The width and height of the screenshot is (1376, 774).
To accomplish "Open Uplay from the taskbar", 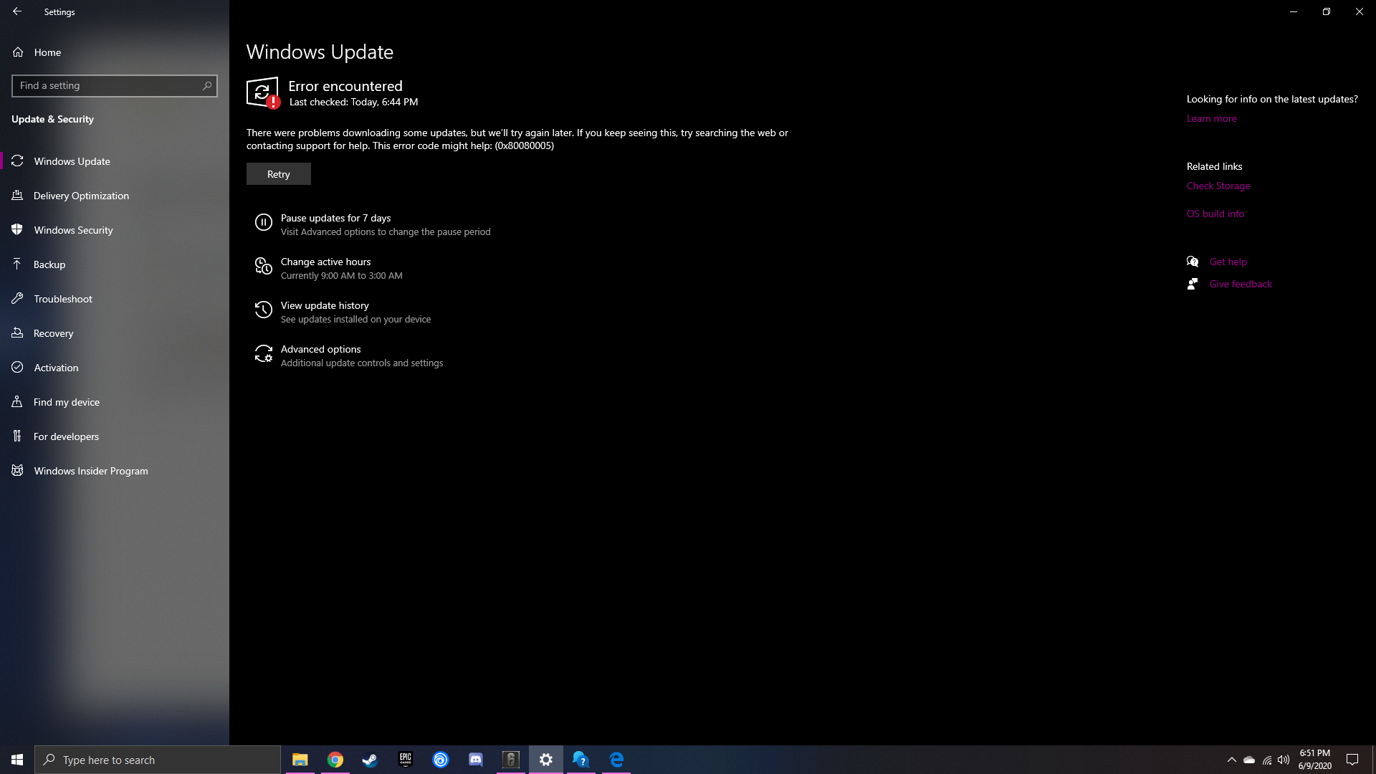I will pyautogui.click(x=441, y=760).
